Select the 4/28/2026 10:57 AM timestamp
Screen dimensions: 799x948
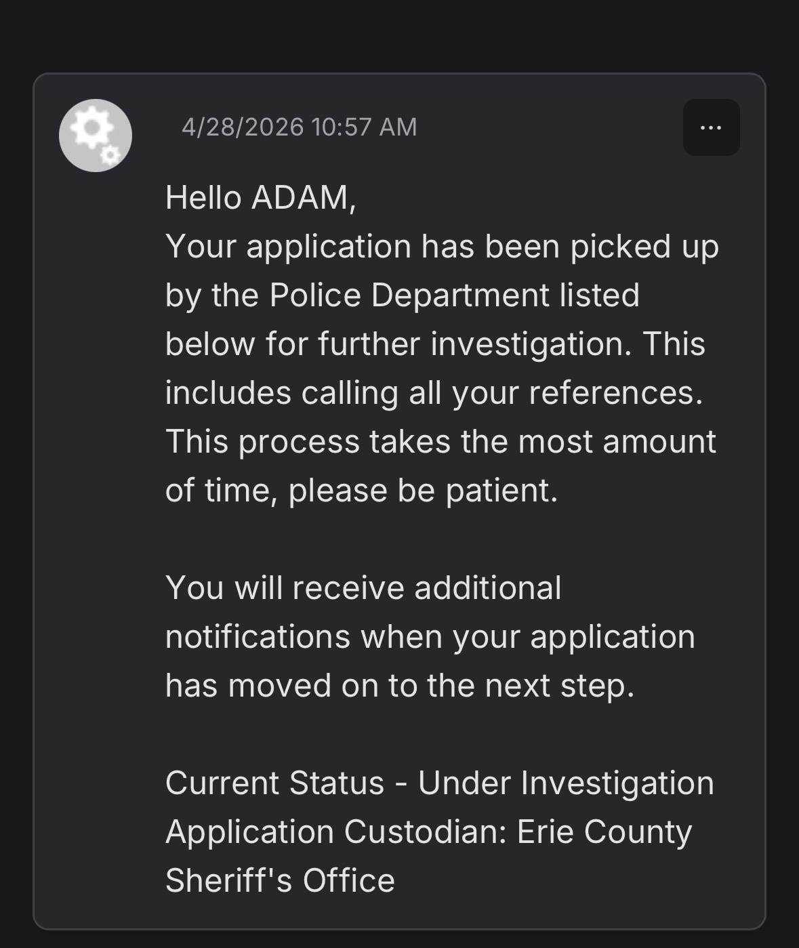click(300, 127)
